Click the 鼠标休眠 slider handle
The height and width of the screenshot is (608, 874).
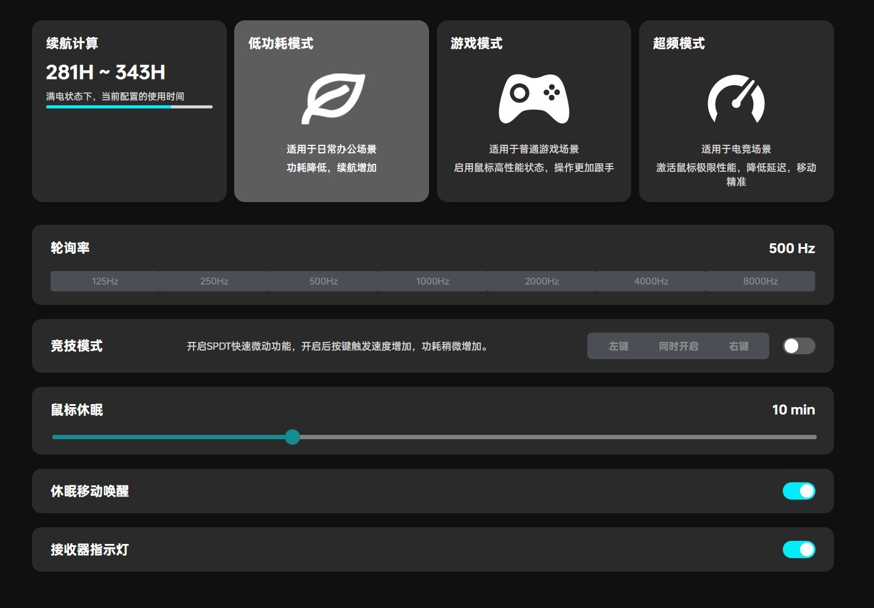tap(293, 437)
